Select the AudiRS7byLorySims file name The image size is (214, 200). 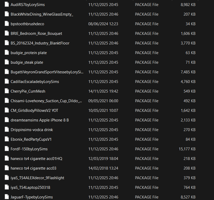pyautogui.click(x=28, y=5)
